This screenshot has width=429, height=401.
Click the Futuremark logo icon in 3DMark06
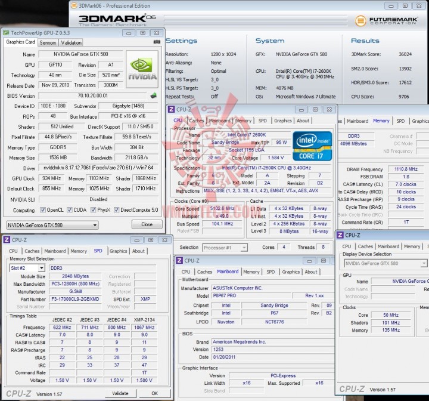click(360, 20)
